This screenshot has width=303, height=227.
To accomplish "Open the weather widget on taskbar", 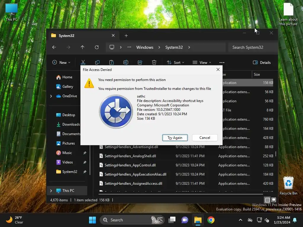I will coord(14,220).
